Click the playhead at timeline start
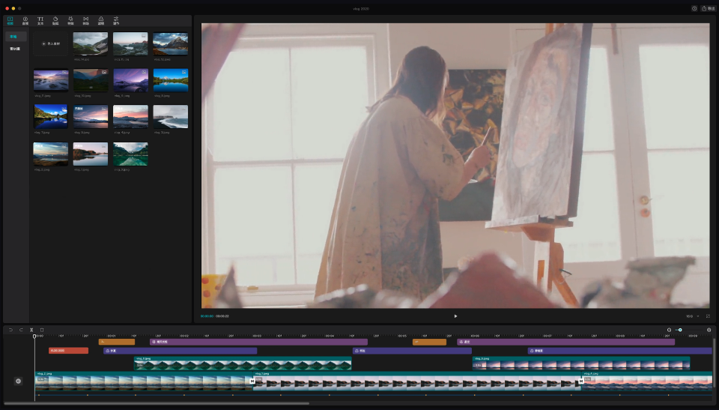This screenshot has height=410, width=719. [x=34, y=336]
